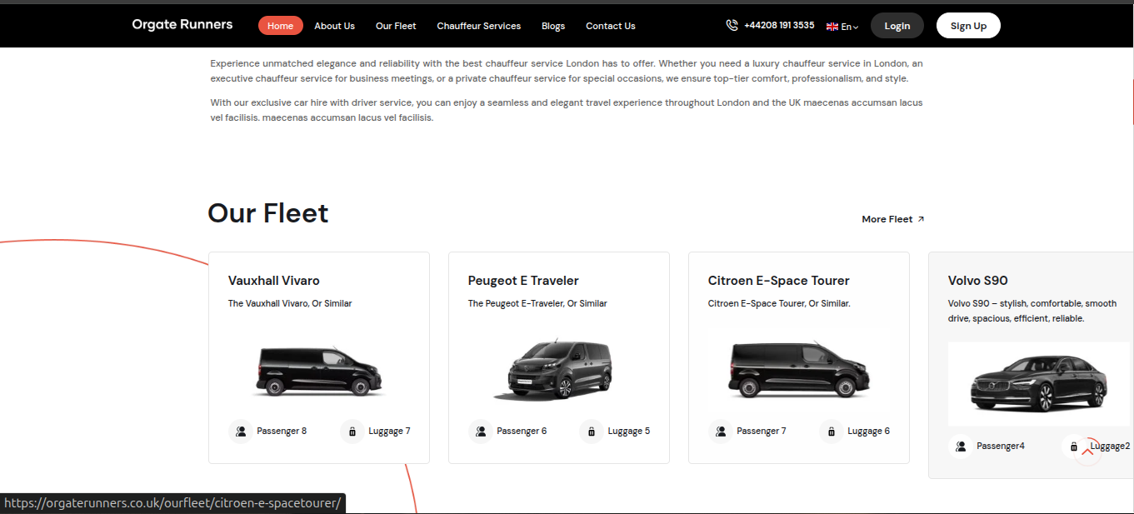Click passenger icon on Vauxhall Vivaro card
Screen dimensions: 1134x514
click(x=241, y=432)
